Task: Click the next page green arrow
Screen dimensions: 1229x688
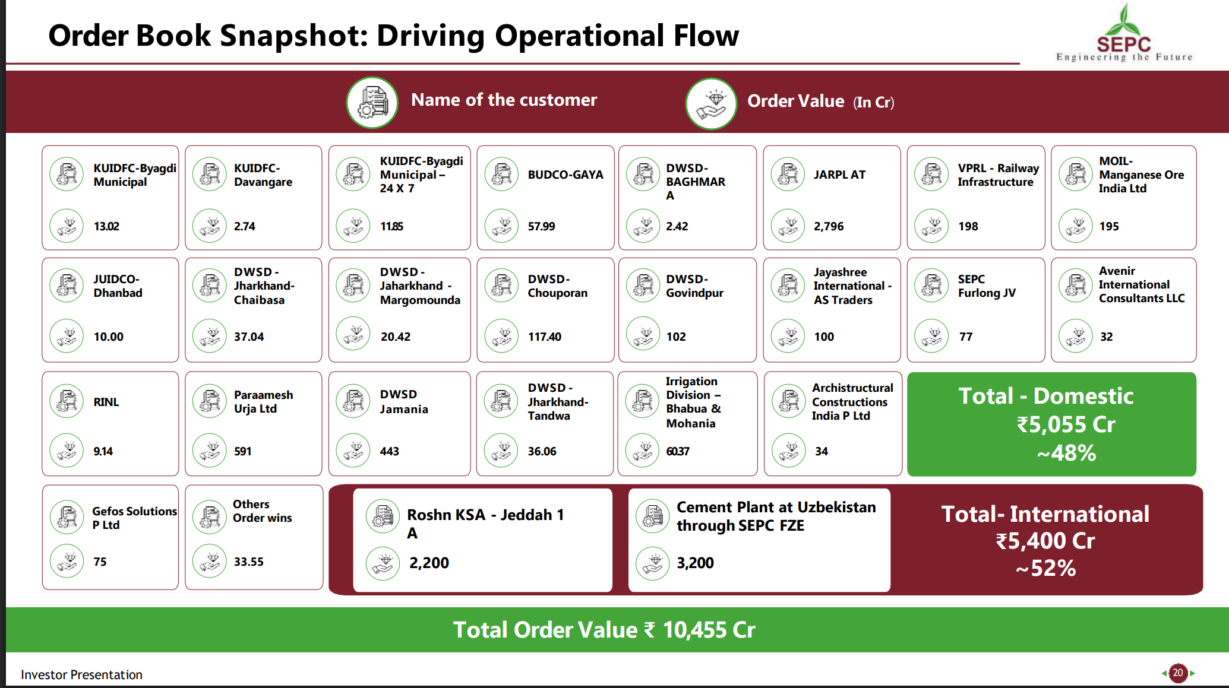Action: point(1192,673)
